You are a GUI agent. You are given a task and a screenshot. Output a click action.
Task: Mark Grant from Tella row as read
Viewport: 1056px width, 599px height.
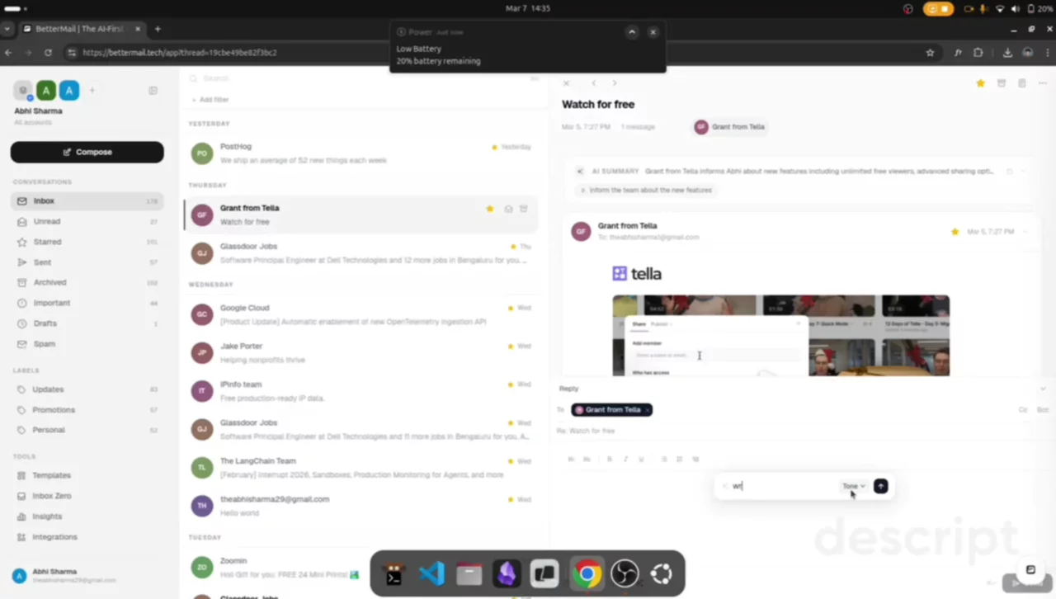pyautogui.click(x=508, y=210)
